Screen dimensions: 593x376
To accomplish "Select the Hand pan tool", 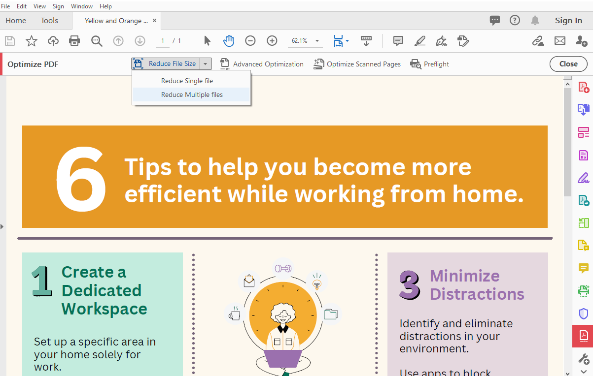I will (x=228, y=41).
